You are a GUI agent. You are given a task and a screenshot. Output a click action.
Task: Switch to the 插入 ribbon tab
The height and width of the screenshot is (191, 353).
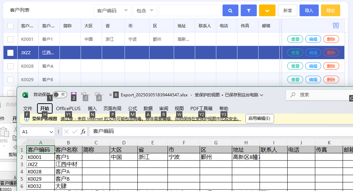92,108
